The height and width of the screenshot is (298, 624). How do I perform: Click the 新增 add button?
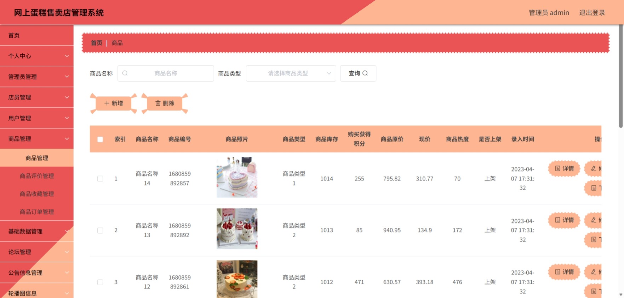point(114,103)
